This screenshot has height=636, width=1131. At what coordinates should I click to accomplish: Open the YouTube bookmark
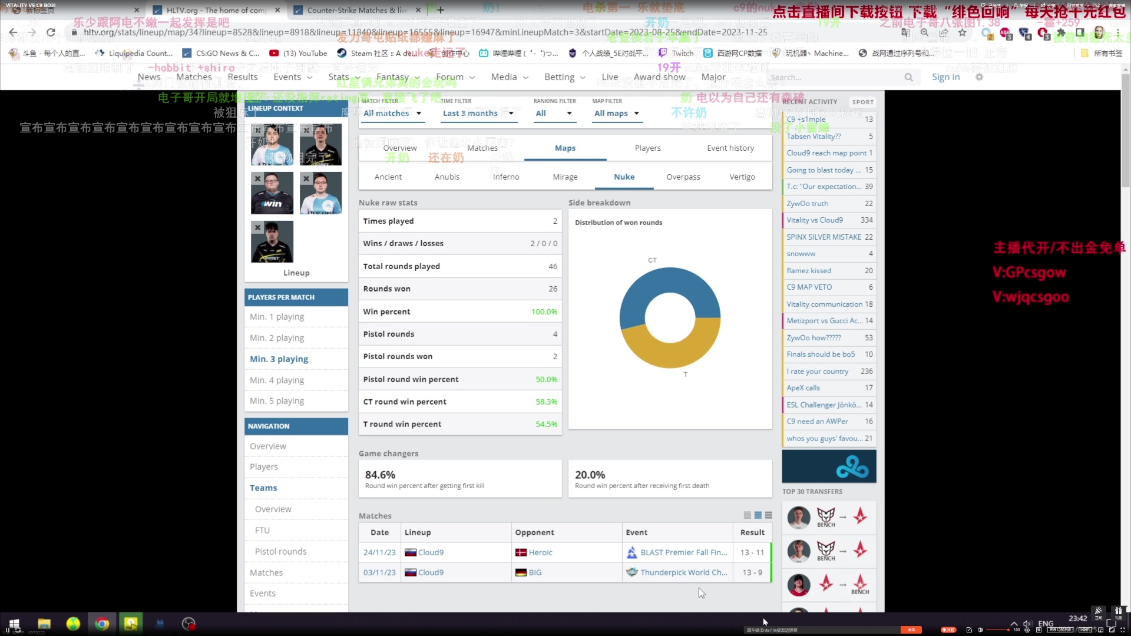(298, 53)
